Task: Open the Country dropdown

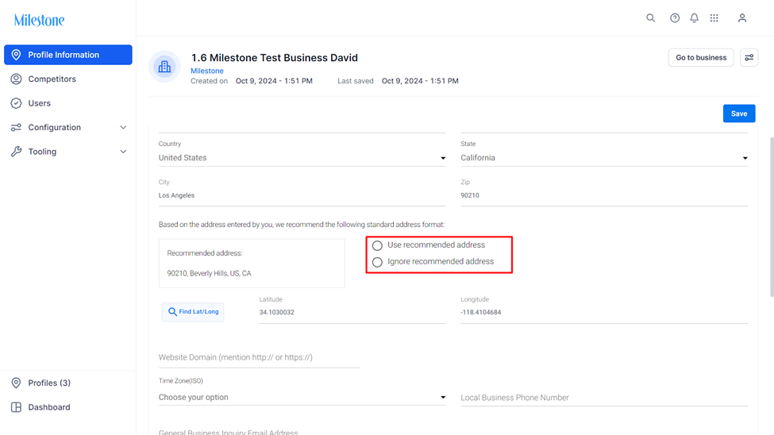Action: pos(302,158)
